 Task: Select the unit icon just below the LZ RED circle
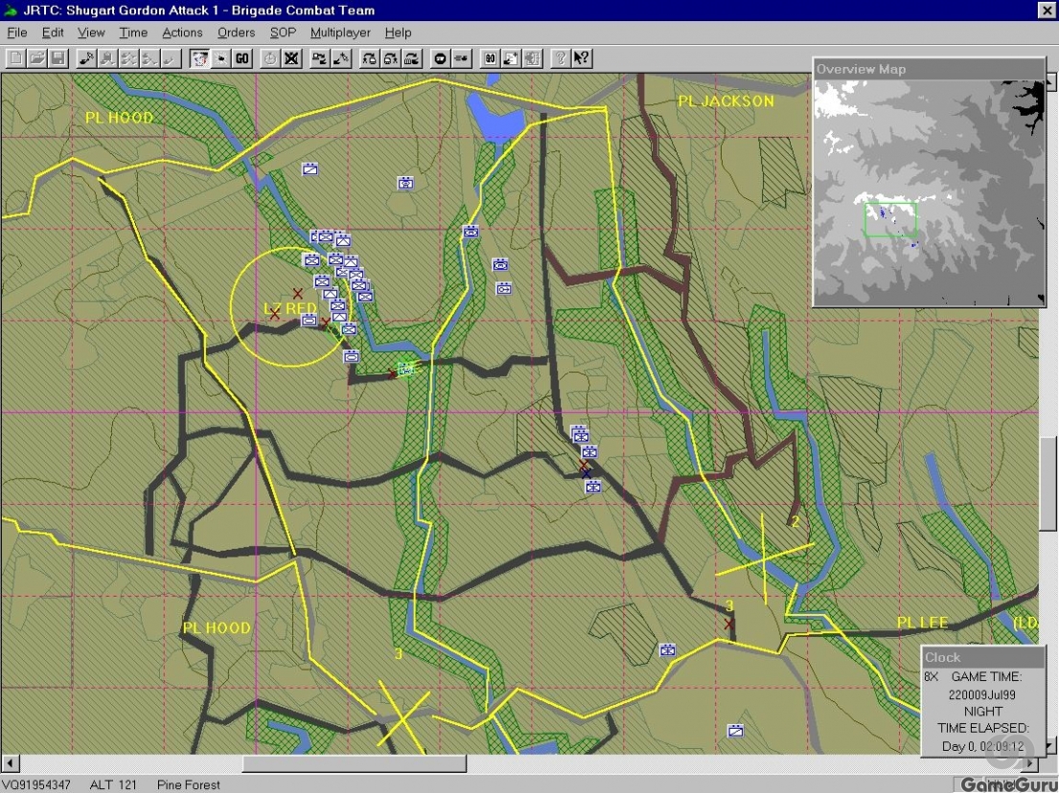[x=351, y=356]
